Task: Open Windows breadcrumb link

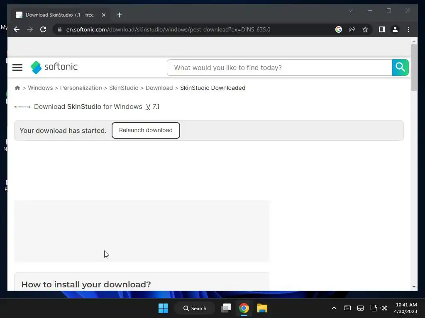Action: (40, 88)
